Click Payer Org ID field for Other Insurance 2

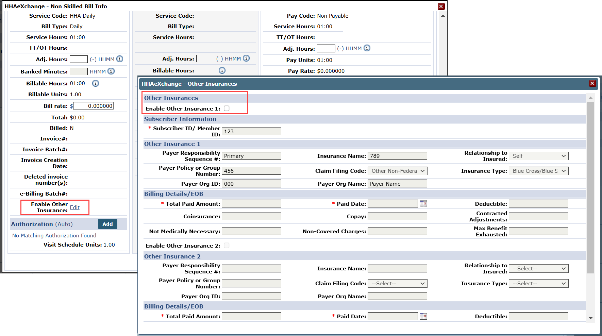coord(251,296)
